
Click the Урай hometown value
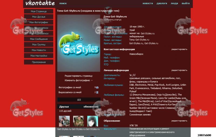click(132, 30)
